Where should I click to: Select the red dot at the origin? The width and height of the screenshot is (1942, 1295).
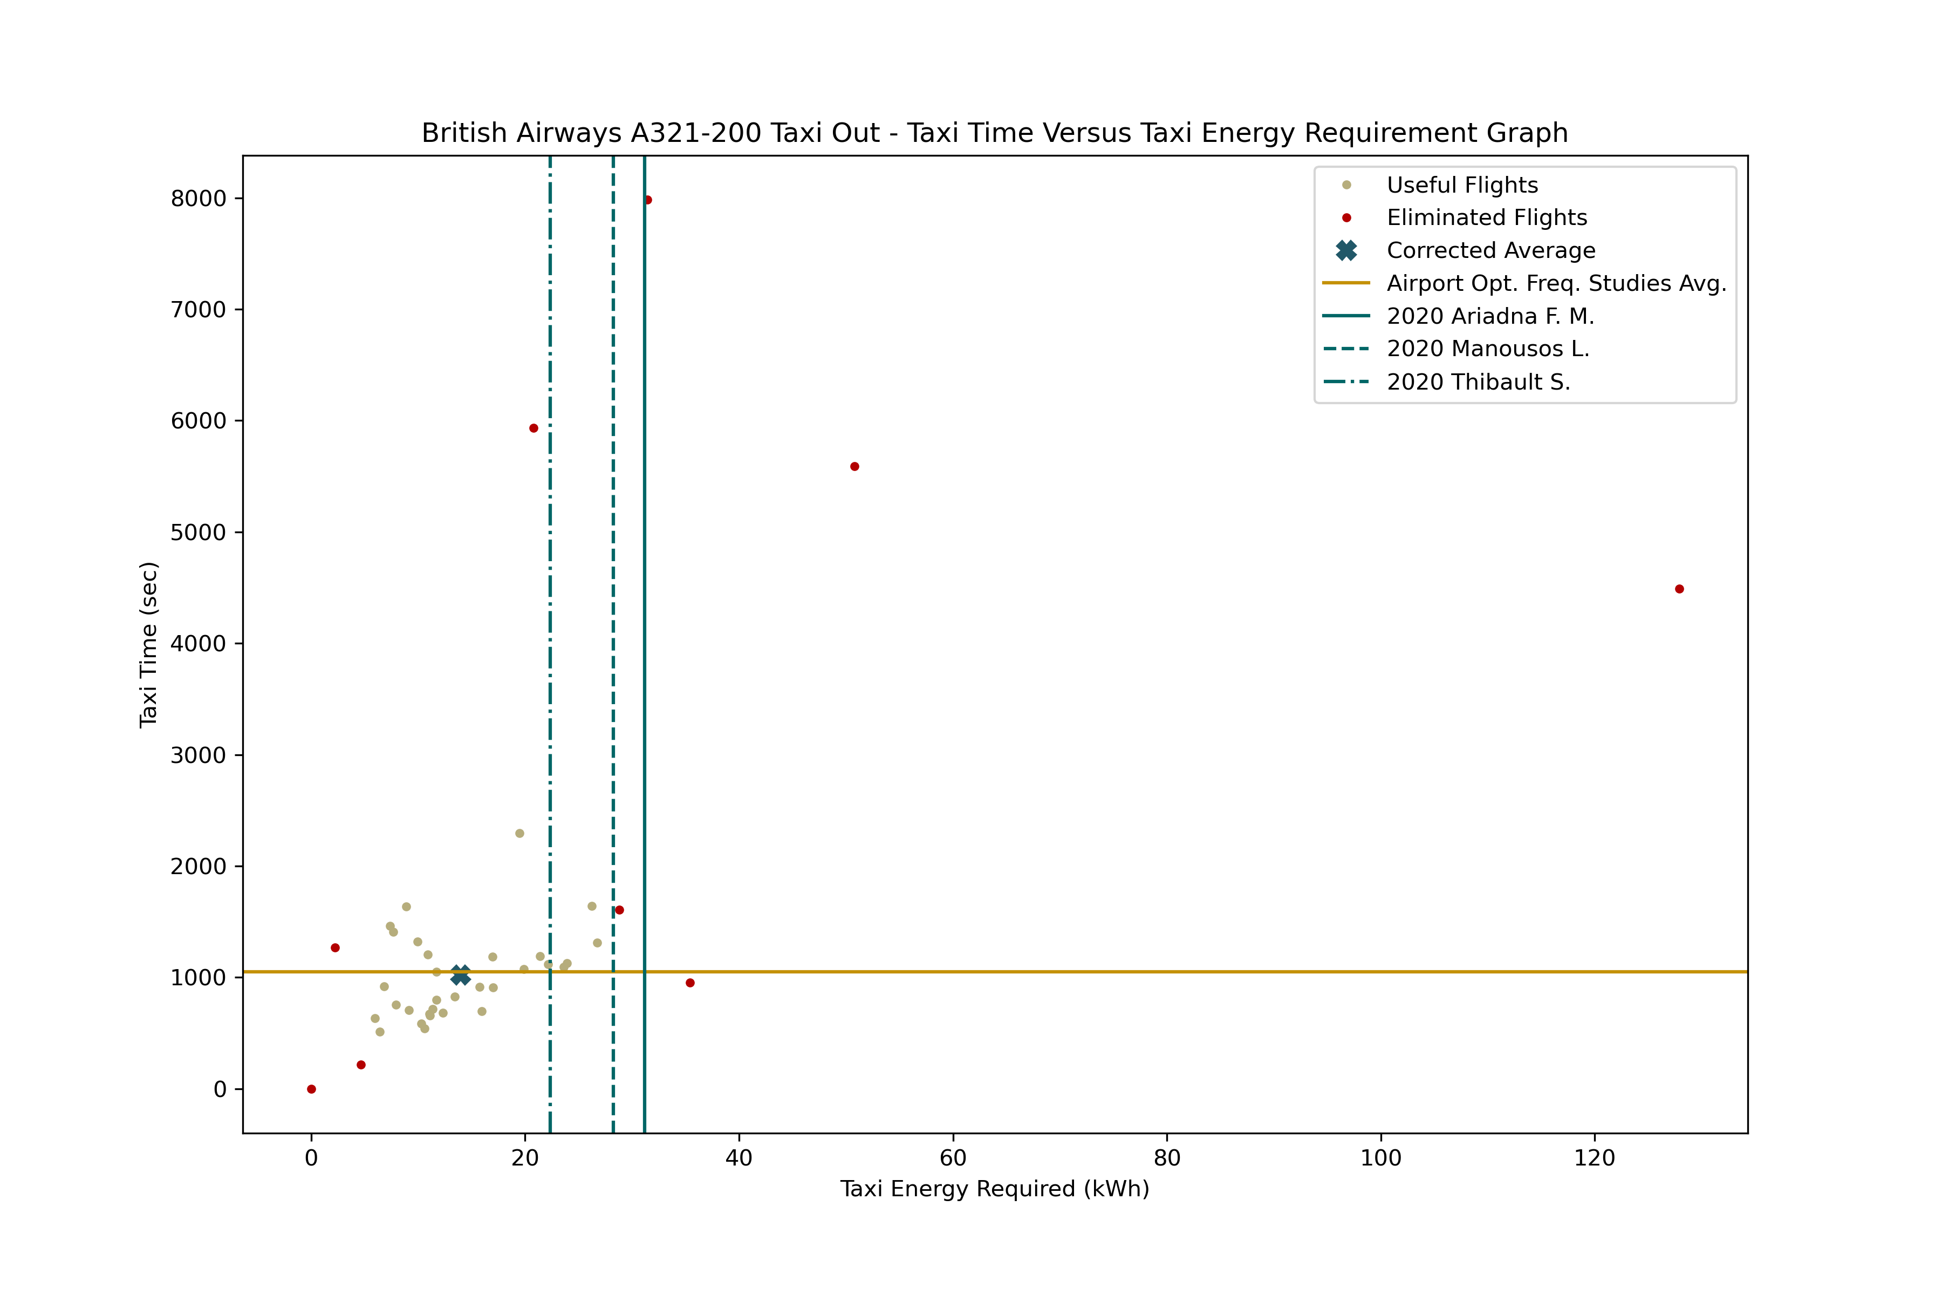311,1089
